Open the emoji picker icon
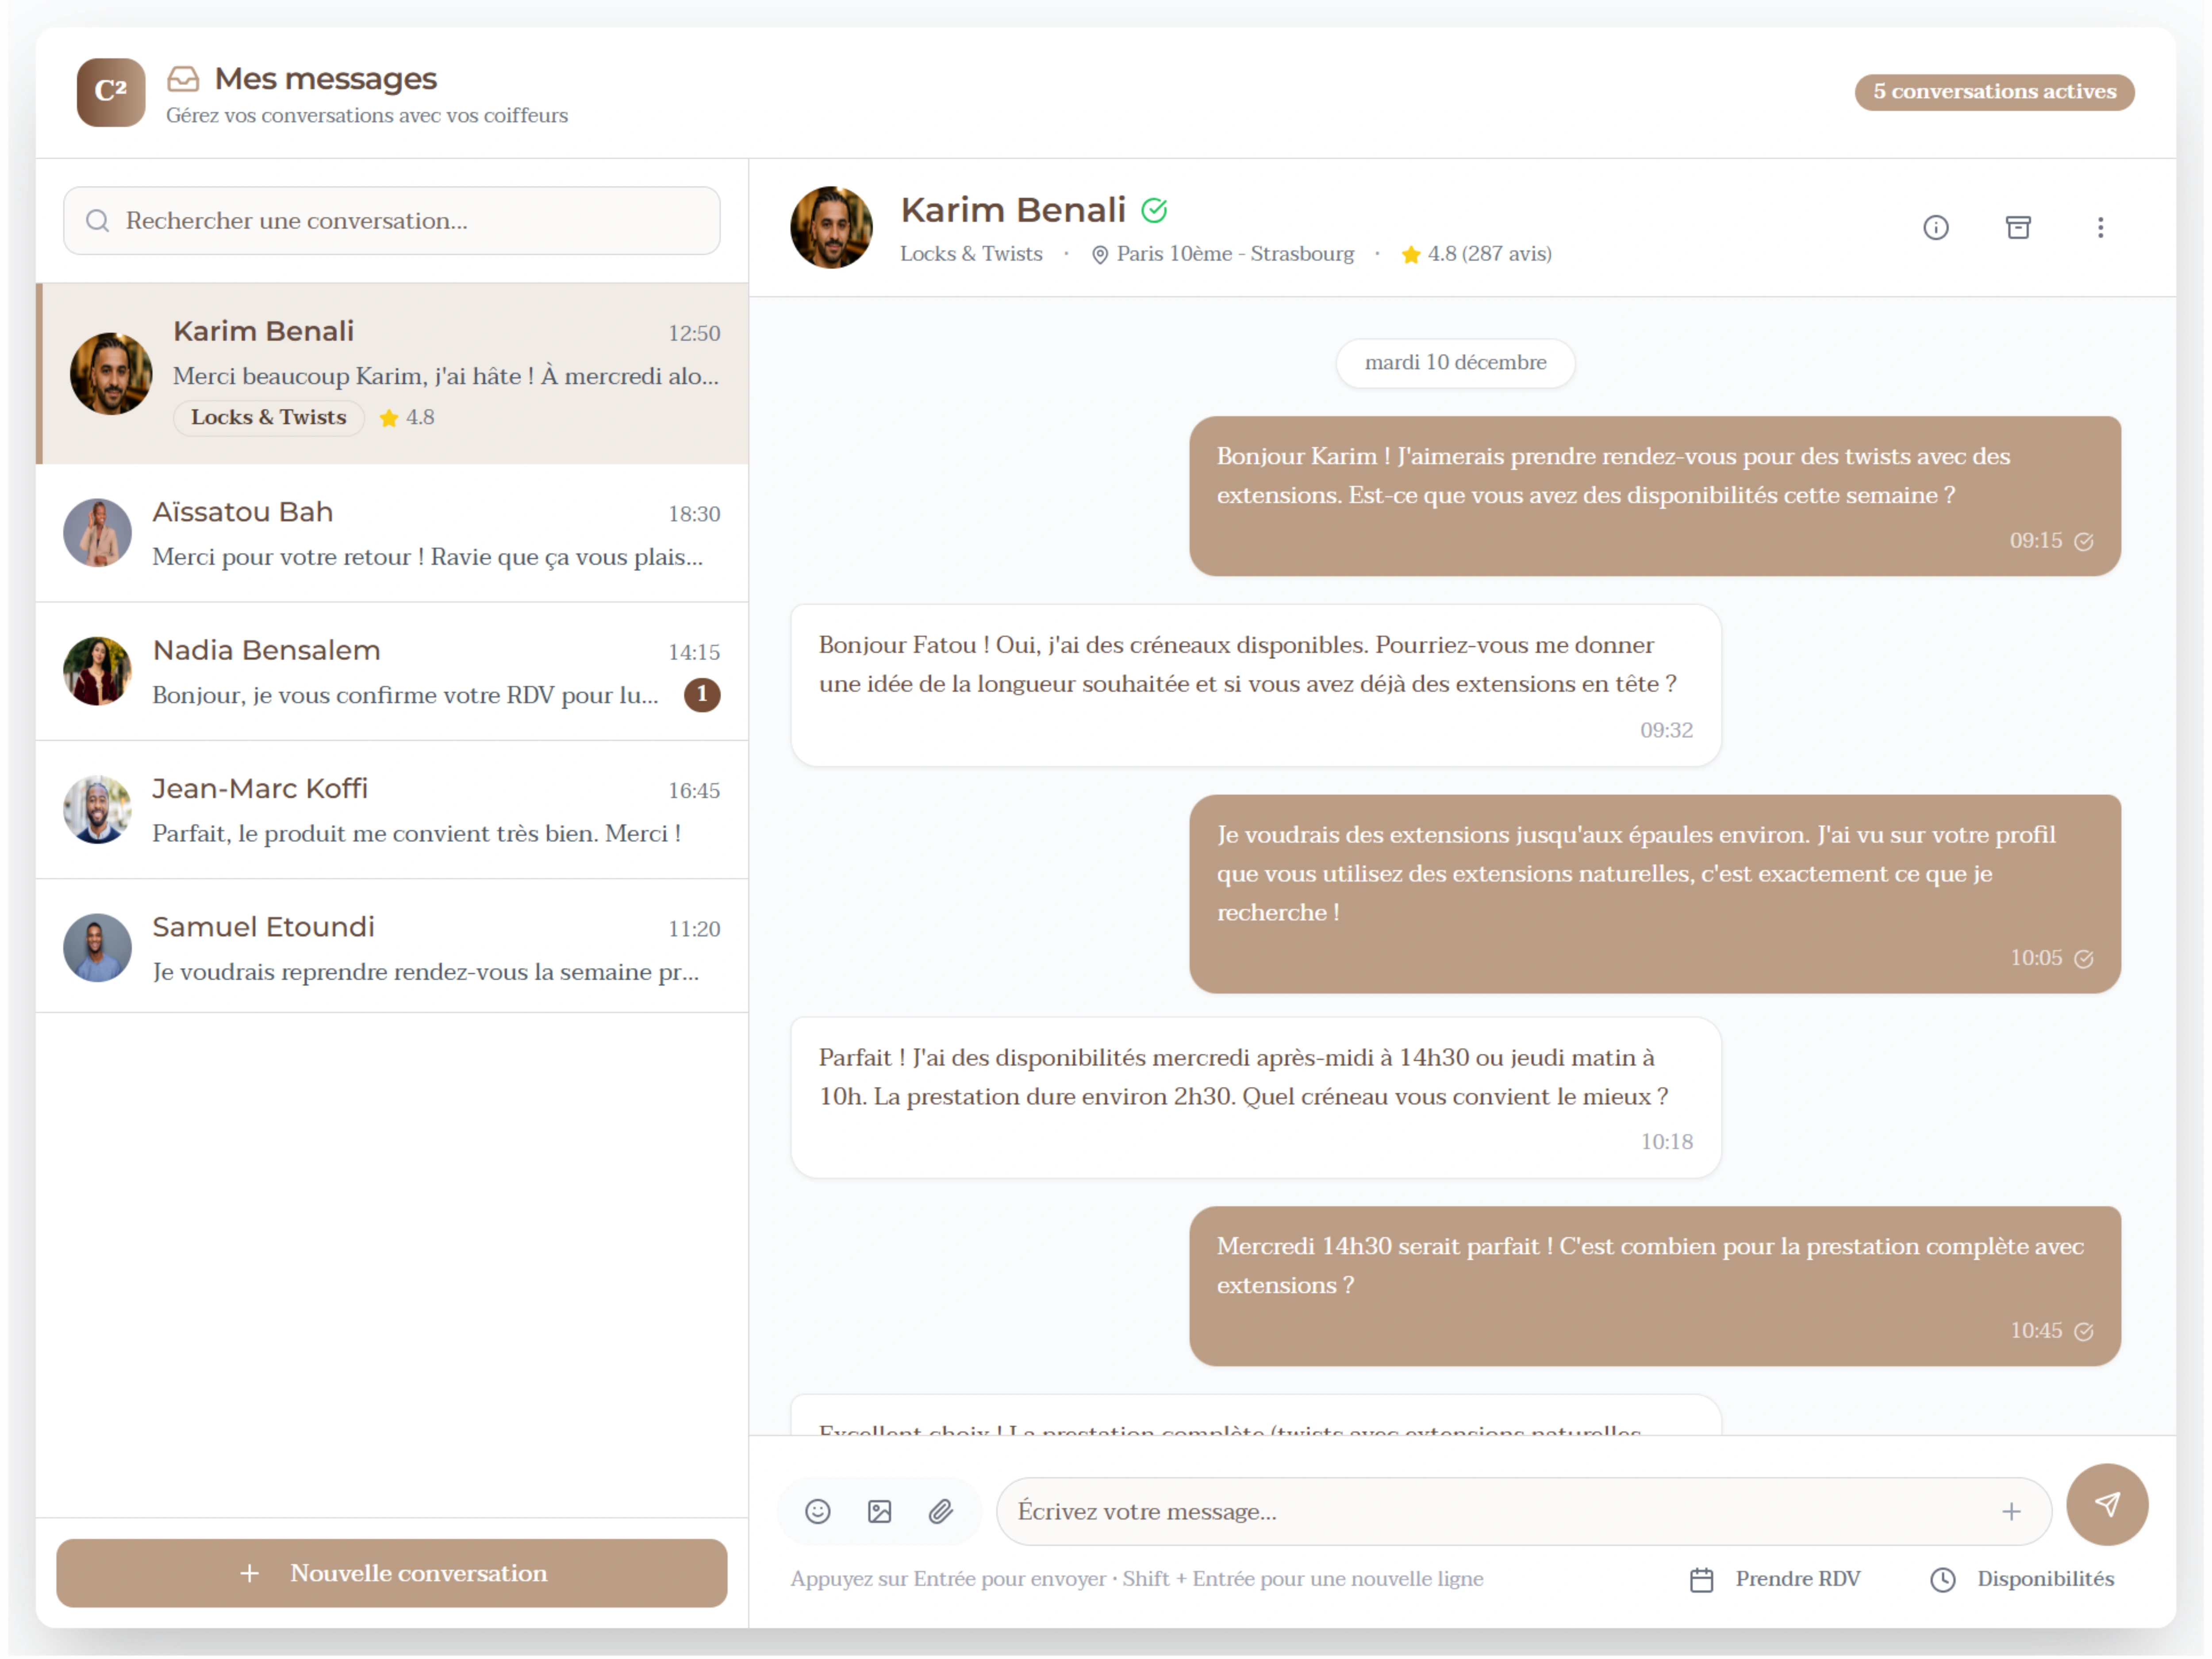This screenshot has height=1659, width=2212. click(817, 1511)
